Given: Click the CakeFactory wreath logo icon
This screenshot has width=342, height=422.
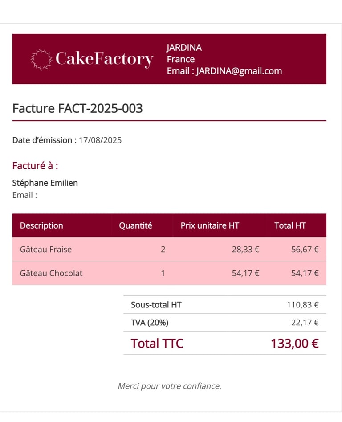Looking at the screenshot, I should [41, 60].
